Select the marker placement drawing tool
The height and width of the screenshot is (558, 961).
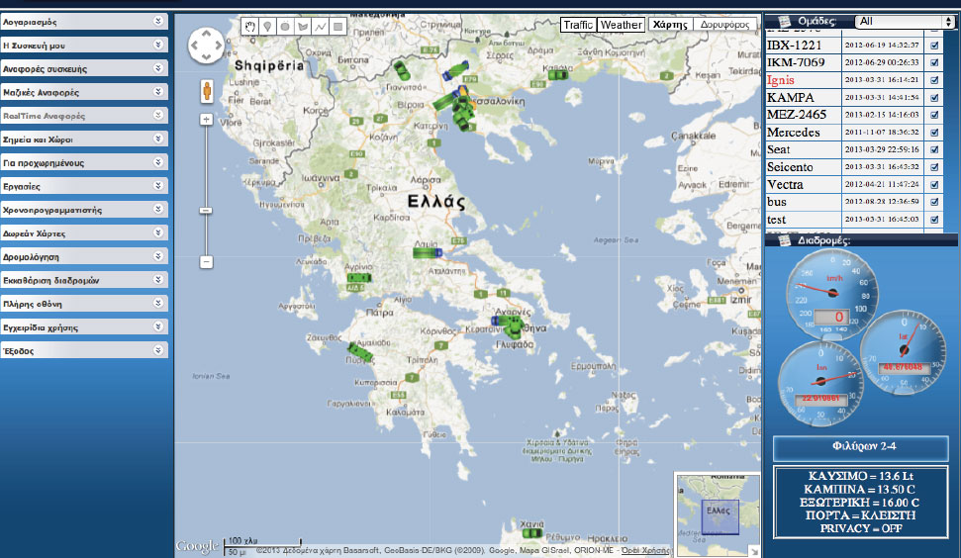coord(267,27)
